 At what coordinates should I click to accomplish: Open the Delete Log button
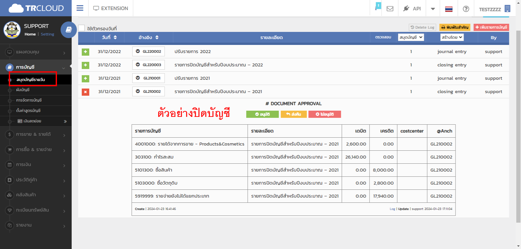[x=422, y=27]
